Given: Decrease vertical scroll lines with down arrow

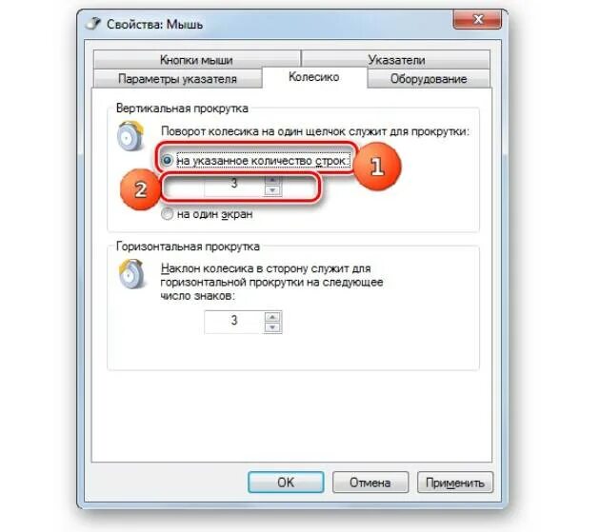Looking at the screenshot, I should [x=272, y=190].
